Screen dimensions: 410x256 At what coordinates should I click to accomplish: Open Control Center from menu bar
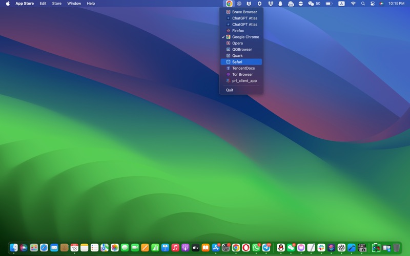(x=372, y=4)
